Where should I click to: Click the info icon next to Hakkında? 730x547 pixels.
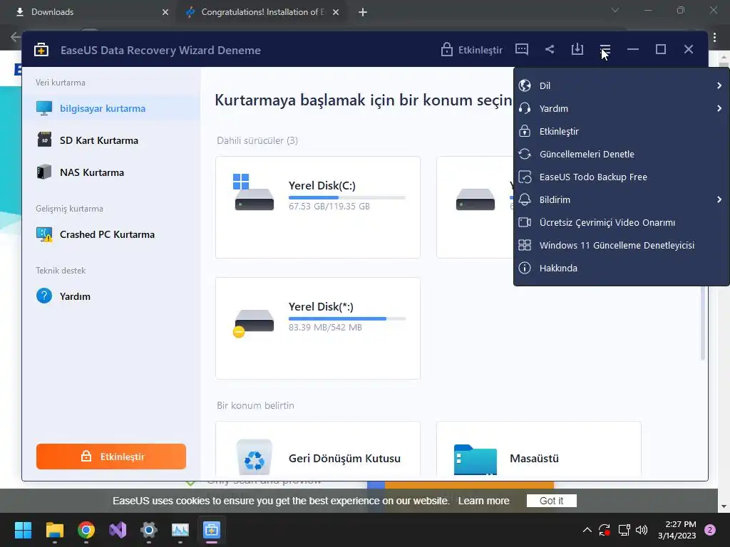click(x=525, y=268)
